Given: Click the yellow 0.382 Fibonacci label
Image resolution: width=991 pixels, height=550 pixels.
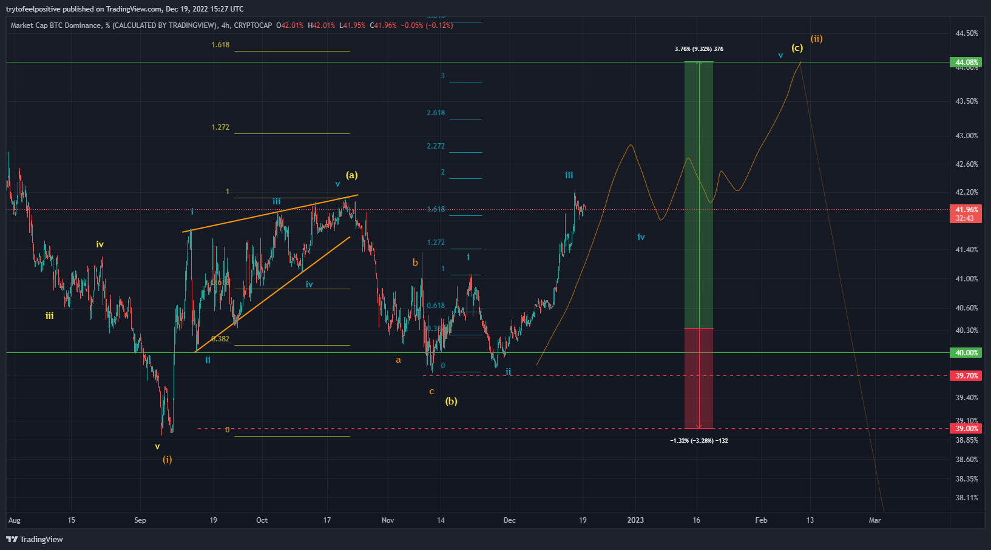Looking at the screenshot, I should click(x=220, y=339).
